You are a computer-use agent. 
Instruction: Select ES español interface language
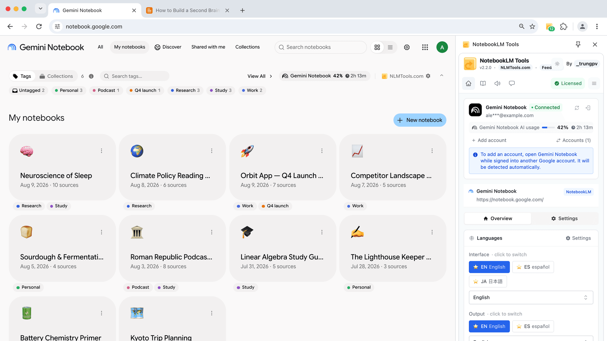533,267
